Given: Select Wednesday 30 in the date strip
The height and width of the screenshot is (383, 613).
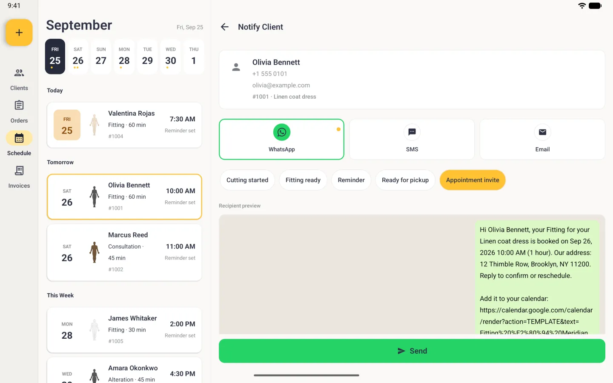Looking at the screenshot, I should tap(171, 57).
